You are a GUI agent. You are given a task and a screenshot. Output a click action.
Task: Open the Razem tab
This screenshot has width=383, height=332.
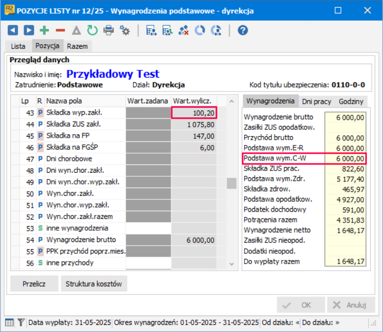tap(78, 46)
